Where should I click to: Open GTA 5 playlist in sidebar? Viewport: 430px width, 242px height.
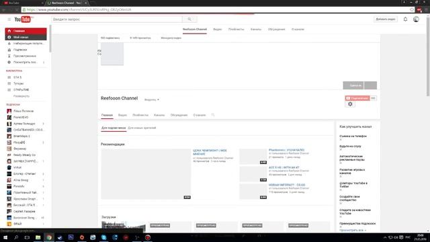[17, 77]
